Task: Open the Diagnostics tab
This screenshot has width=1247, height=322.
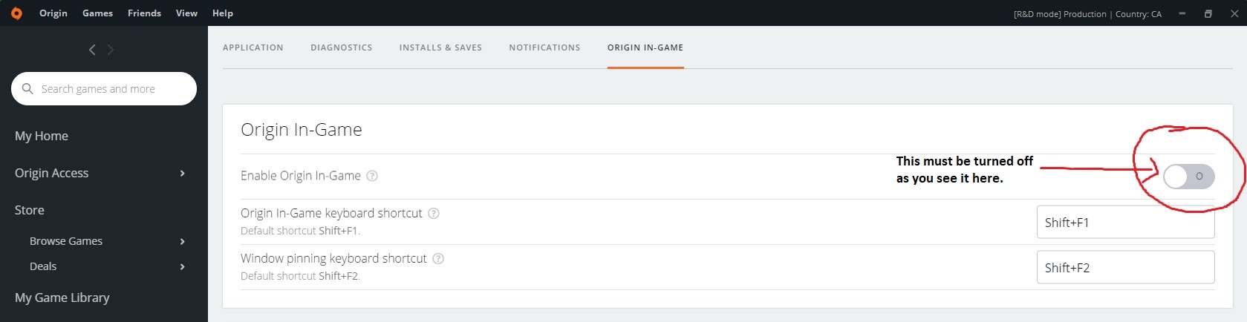Action: coord(342,47)
